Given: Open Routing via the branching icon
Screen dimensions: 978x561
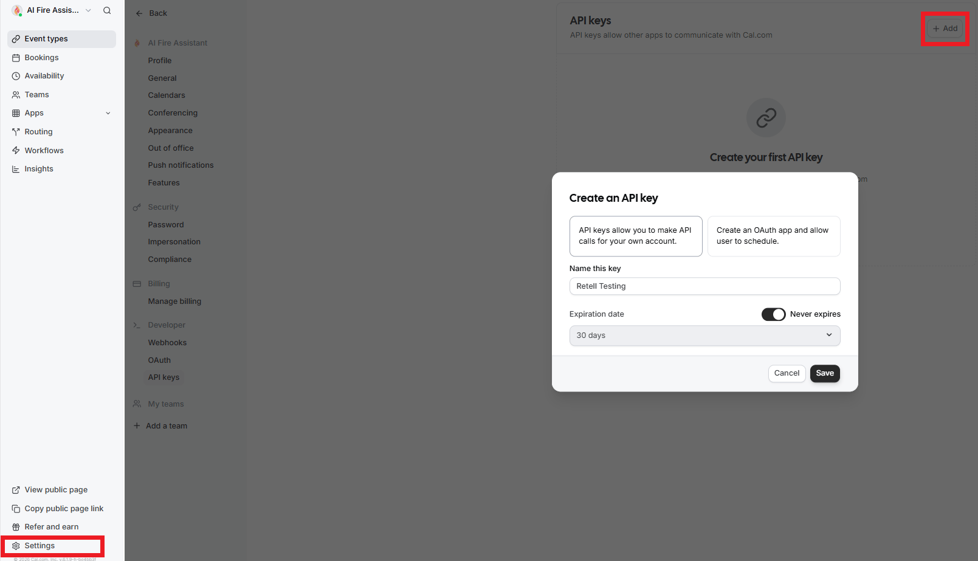Looking at the screenshot, I should [15, 131].
